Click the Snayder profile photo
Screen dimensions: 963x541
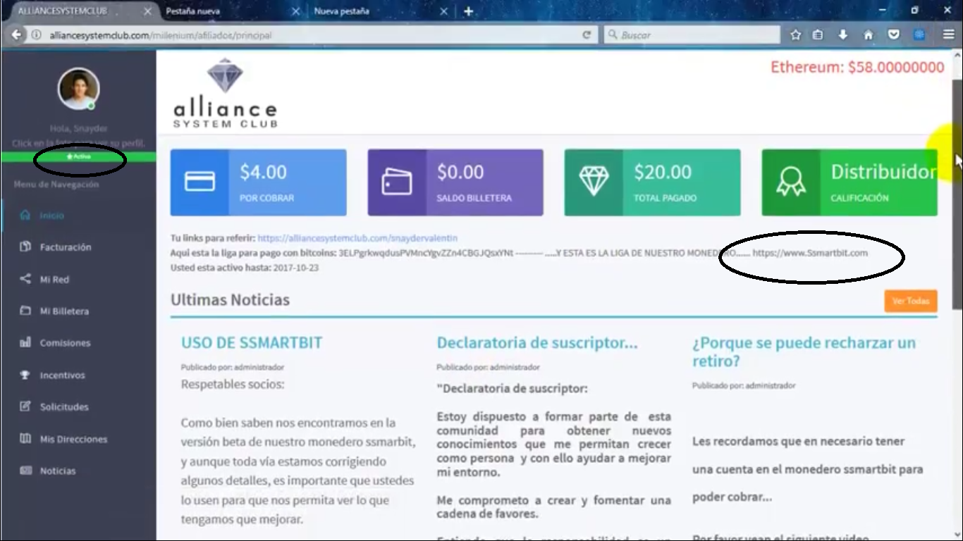click(78, 89)
